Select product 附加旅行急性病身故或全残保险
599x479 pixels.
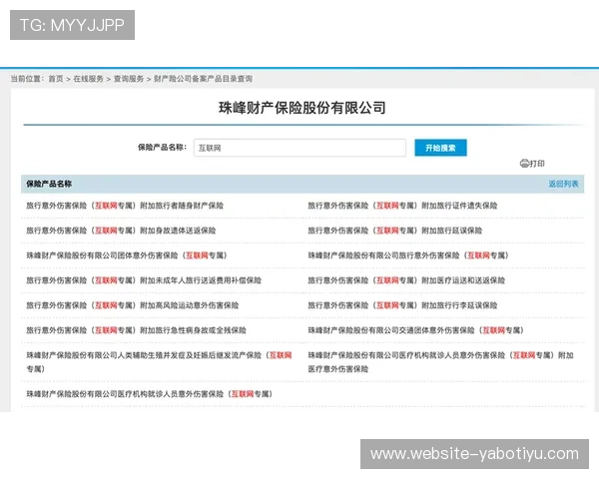pos(137,330)
